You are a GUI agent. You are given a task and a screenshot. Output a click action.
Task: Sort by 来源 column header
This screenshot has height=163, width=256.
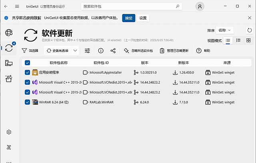227,63
